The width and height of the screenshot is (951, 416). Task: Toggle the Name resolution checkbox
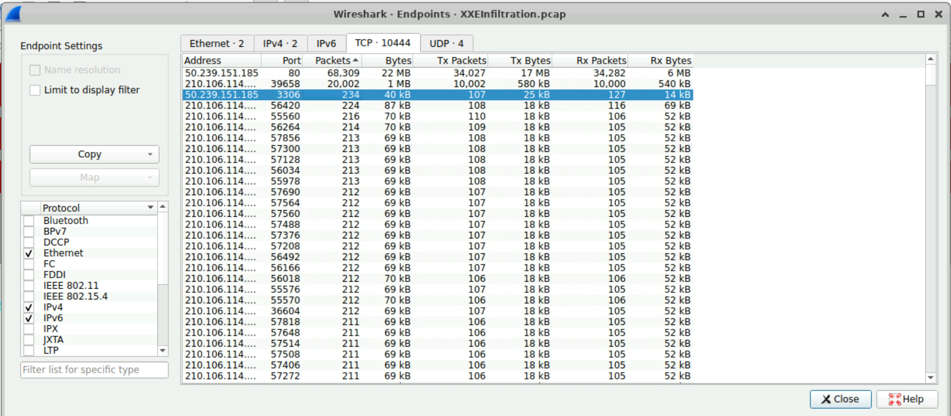click(x=35, y=70)
